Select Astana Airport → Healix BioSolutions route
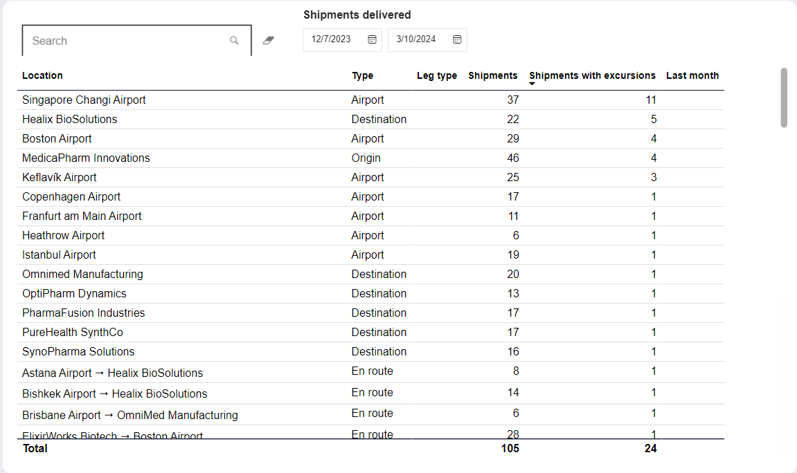Viewport: 797px width, 473px height. point(370,372)
